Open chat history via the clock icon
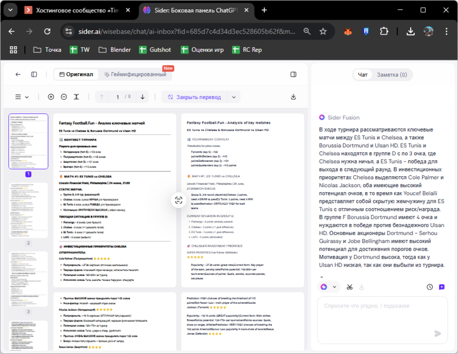The width and height of the screenshot is (458, 354). [429, 287]
